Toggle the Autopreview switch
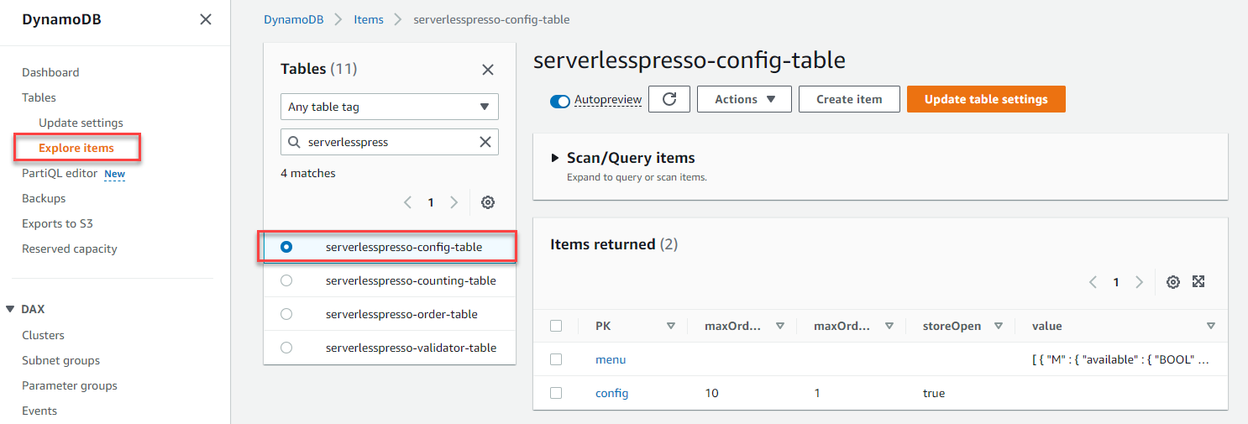 tap(560, 101)
